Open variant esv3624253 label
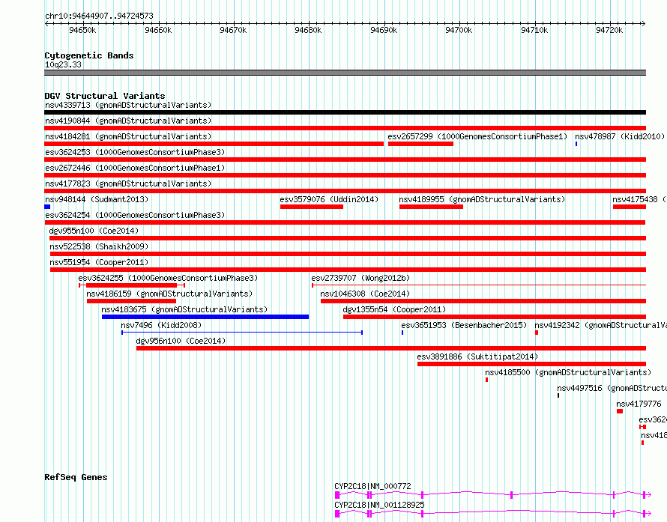Image resolution: width=667 pixels, height=522 pixels. tap(135, 152)
